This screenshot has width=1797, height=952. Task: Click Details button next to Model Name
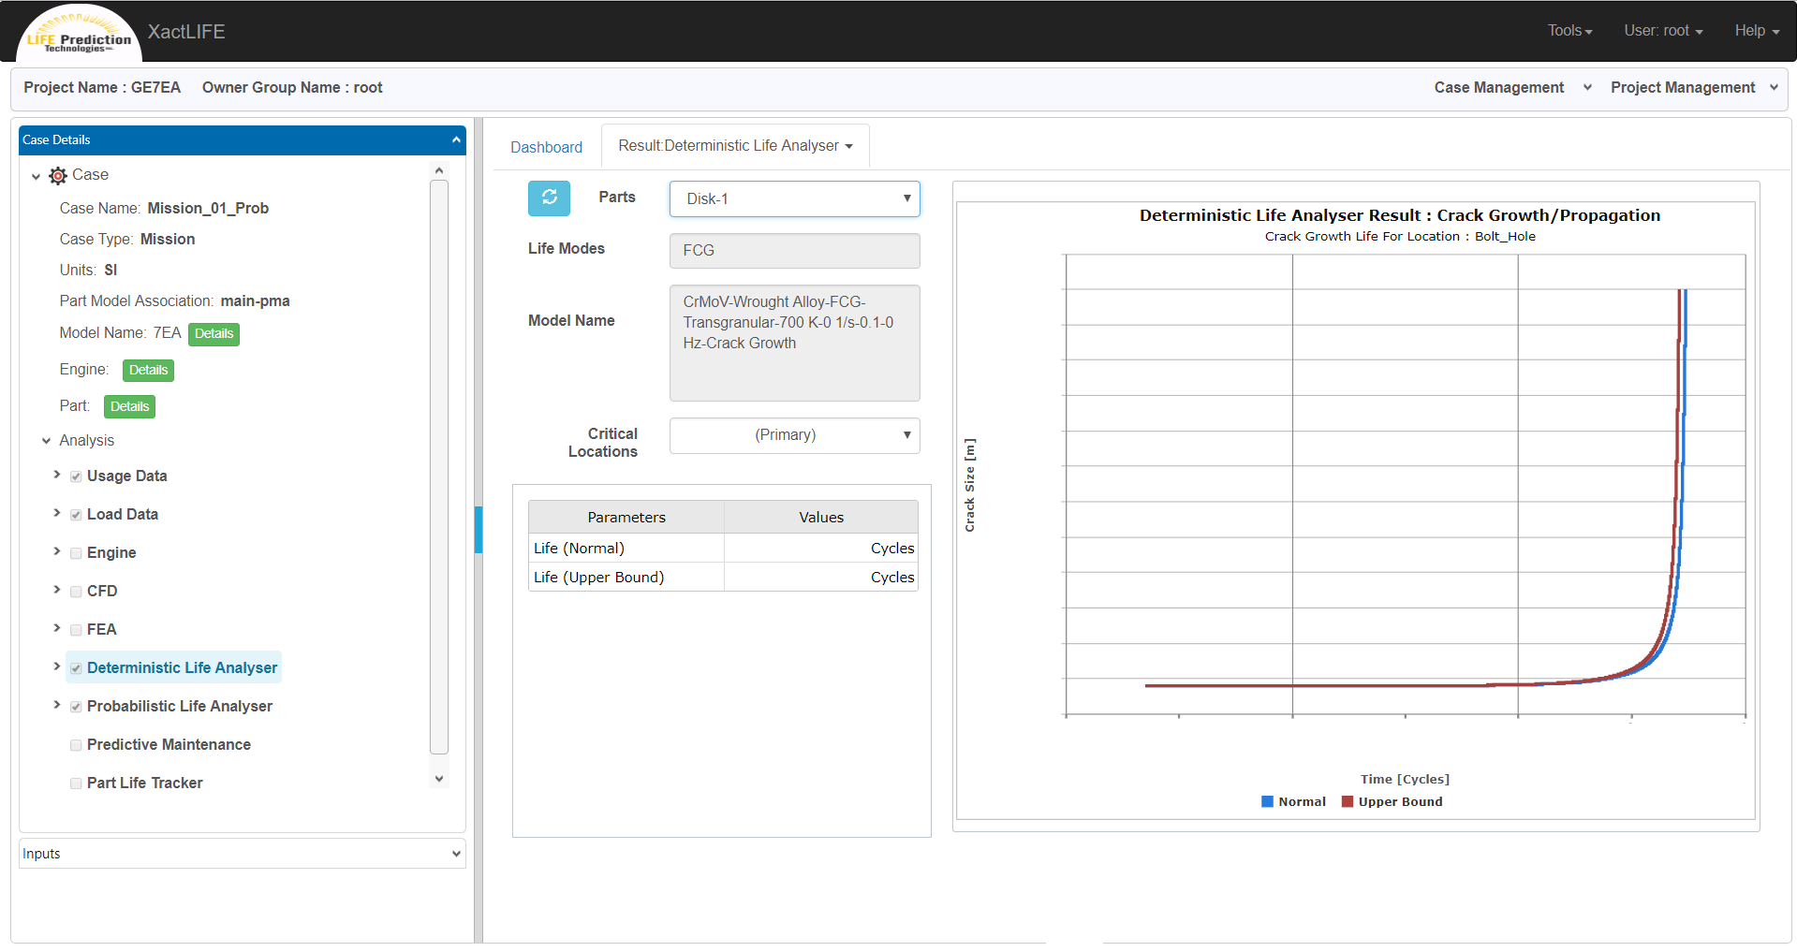[x=214, y=334]
